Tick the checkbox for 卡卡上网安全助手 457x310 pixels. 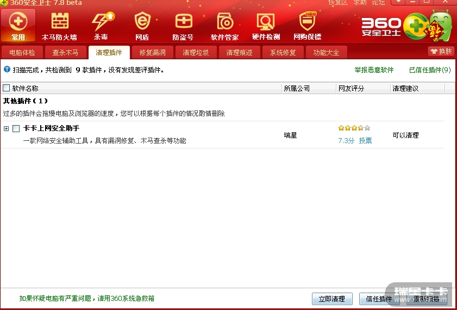tap(16, 128)
